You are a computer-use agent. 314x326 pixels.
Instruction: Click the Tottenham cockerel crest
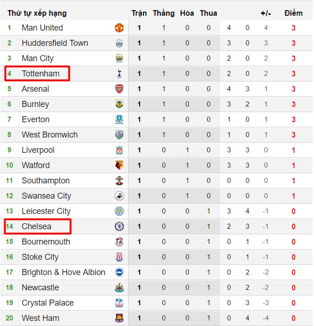pyautogui.click(x=119, y=74)
